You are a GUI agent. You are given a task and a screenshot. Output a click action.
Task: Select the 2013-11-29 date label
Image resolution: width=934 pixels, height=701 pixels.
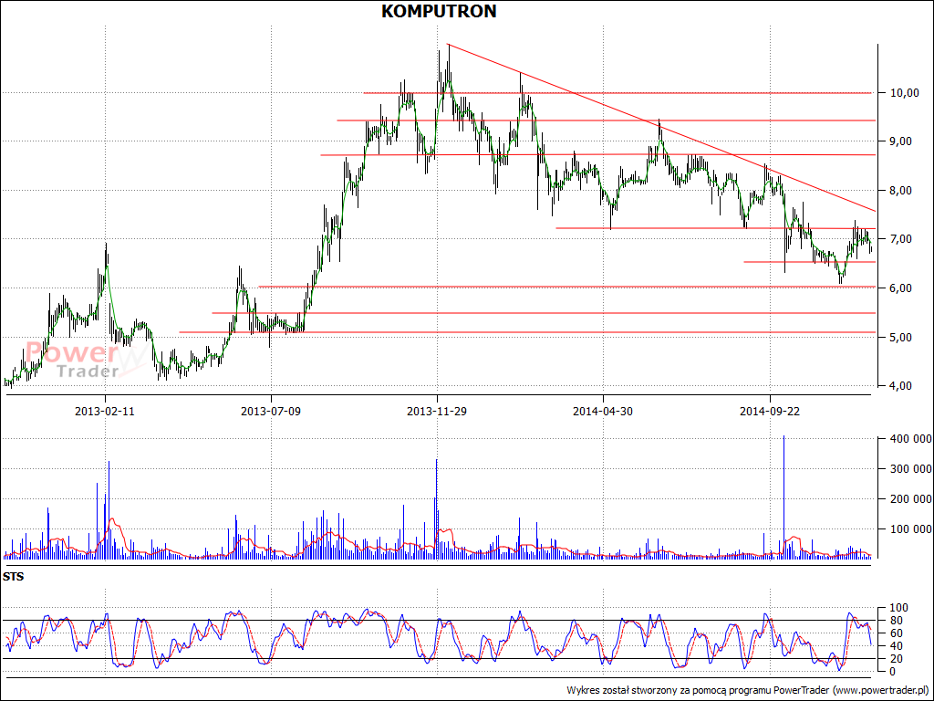437,412
